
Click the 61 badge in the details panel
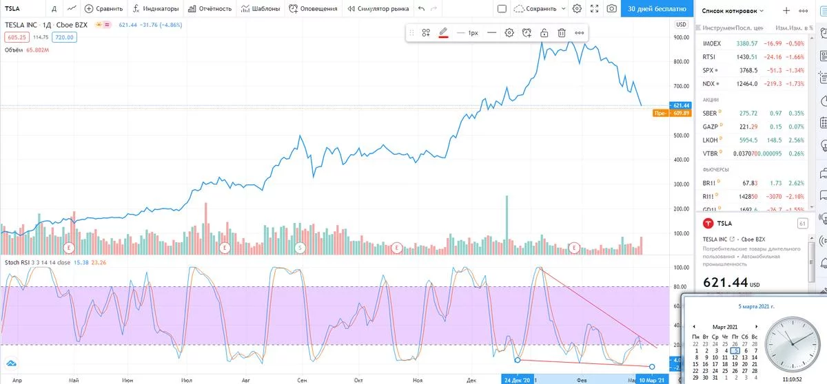[802, 224]
